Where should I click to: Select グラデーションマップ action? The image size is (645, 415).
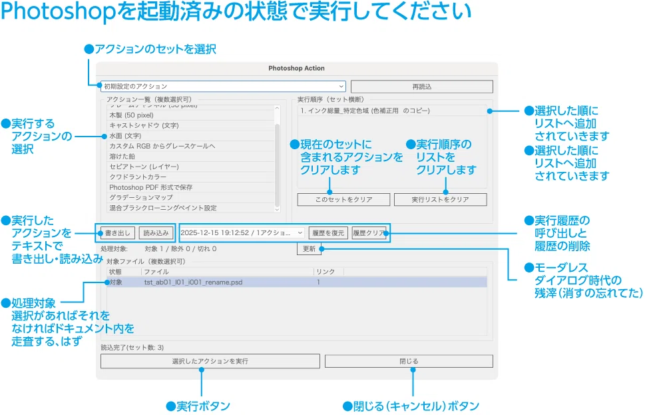tap(190, 198)
